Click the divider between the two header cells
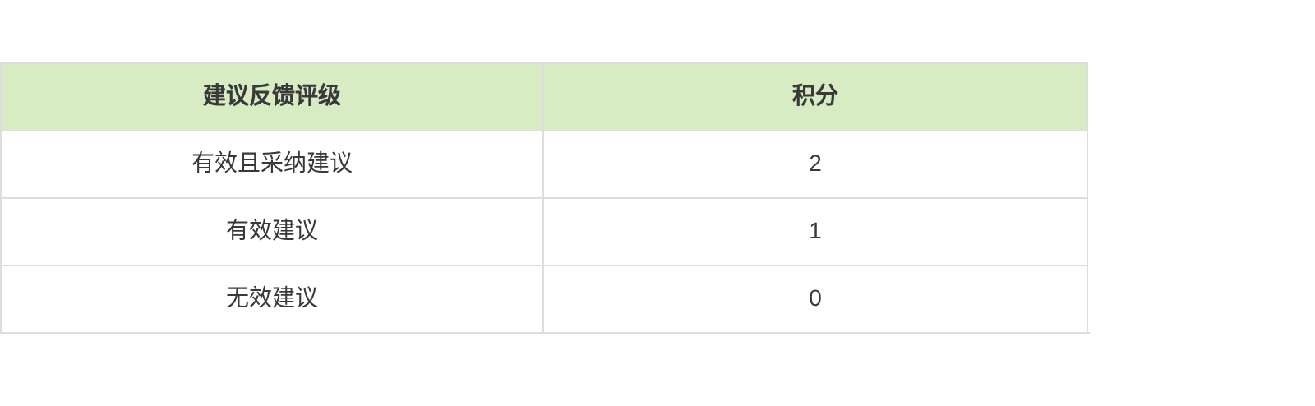Screen dimensions: 1315x406 pos(543,96)
